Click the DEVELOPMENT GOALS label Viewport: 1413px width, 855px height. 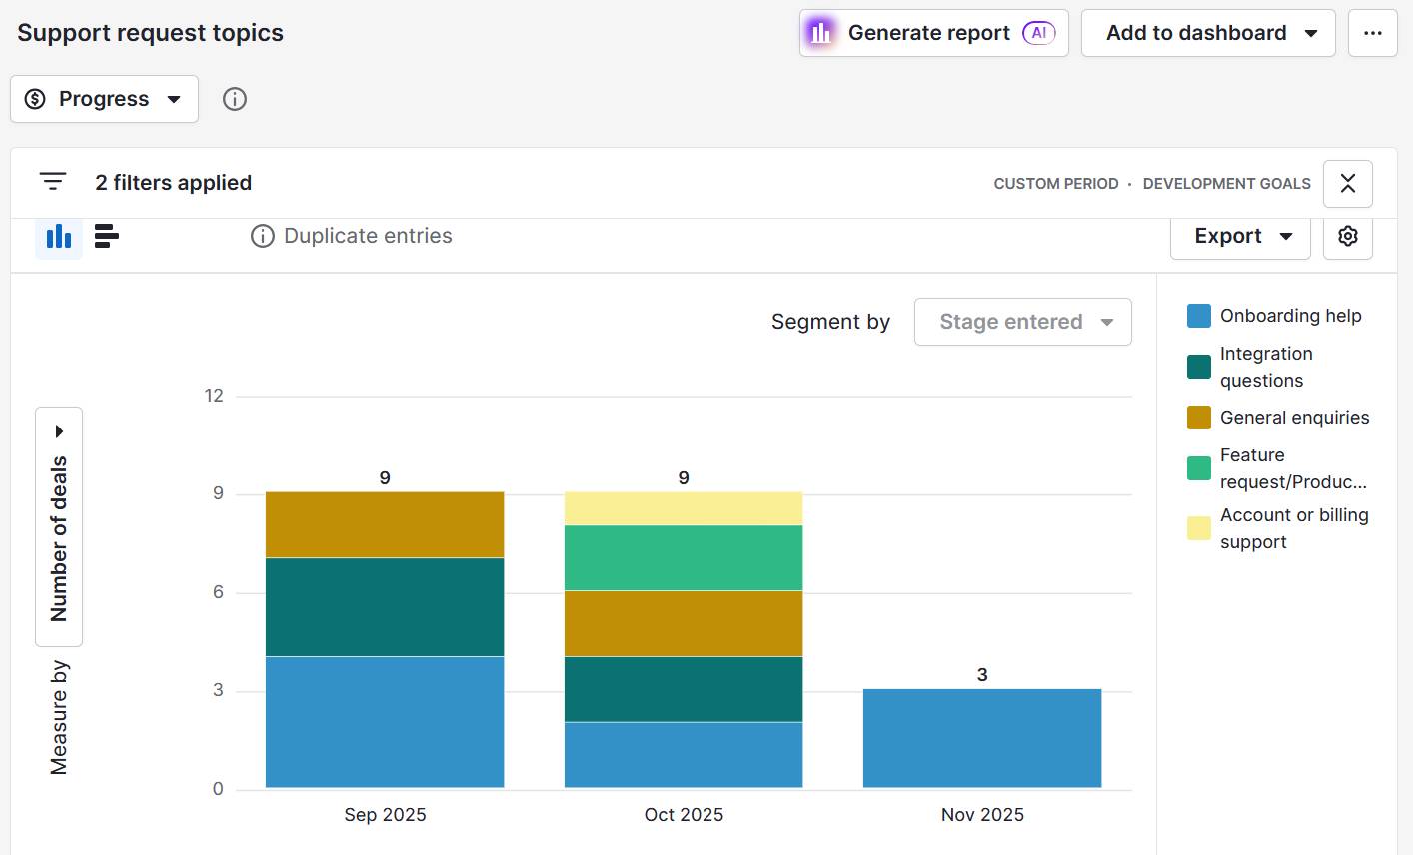click(1227, 183)
